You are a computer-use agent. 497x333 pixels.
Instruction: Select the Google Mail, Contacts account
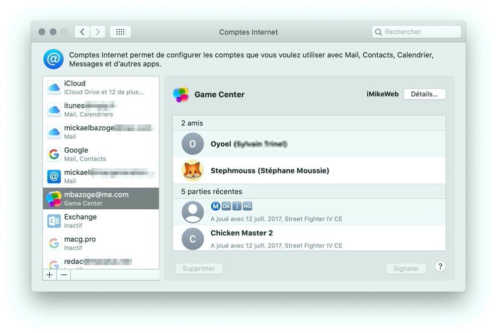coord(101,154)
